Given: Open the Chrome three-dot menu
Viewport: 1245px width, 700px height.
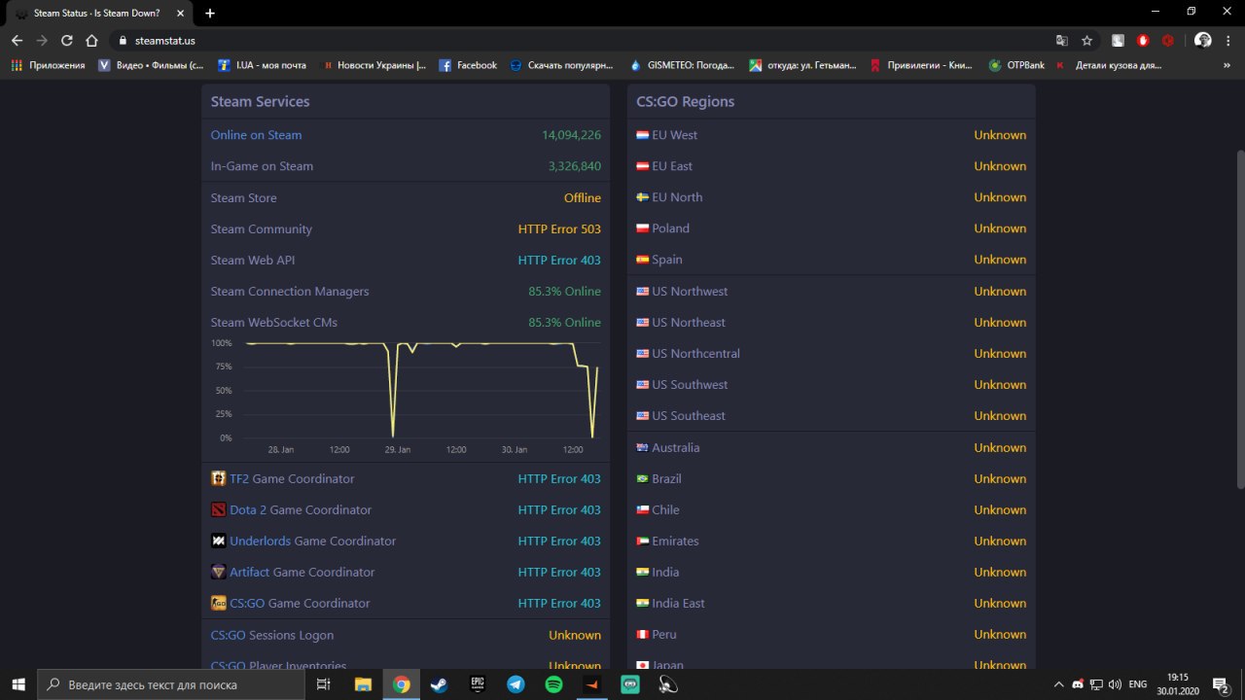Looking at the screenshot, I should point(1228,41).
